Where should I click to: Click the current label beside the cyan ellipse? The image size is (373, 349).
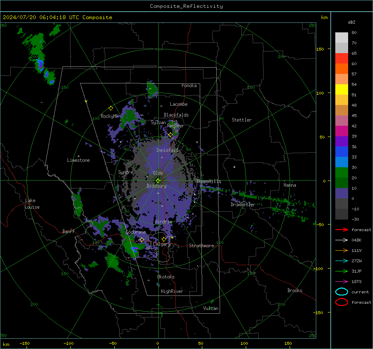pos(360,292)
